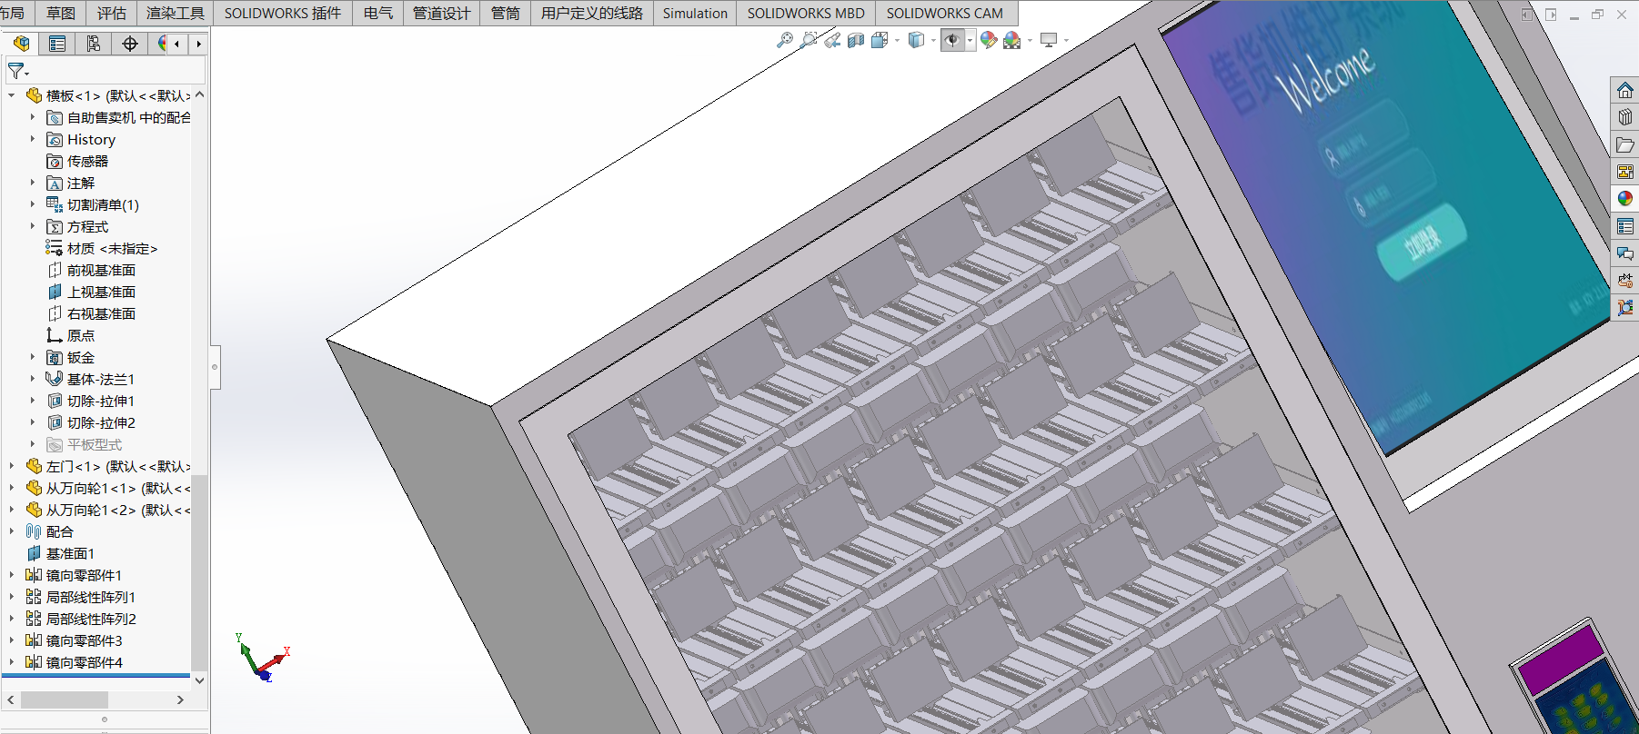This screenshot has height=734, width=1639.
Task: Open the 管道设计 piping tab
Action: pyautogui.click(x=441, y=13)
